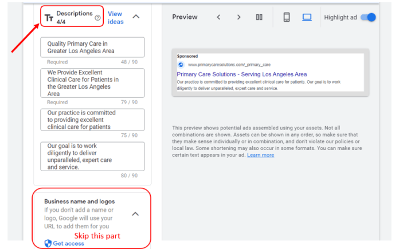Edit the 'Our practice is committed' description field

92,120
